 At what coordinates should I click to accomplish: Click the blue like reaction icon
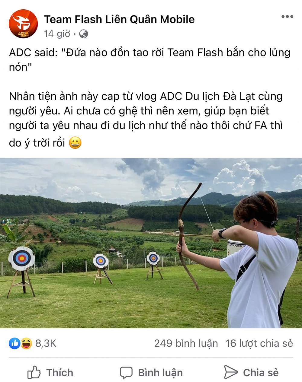(14, 343)
